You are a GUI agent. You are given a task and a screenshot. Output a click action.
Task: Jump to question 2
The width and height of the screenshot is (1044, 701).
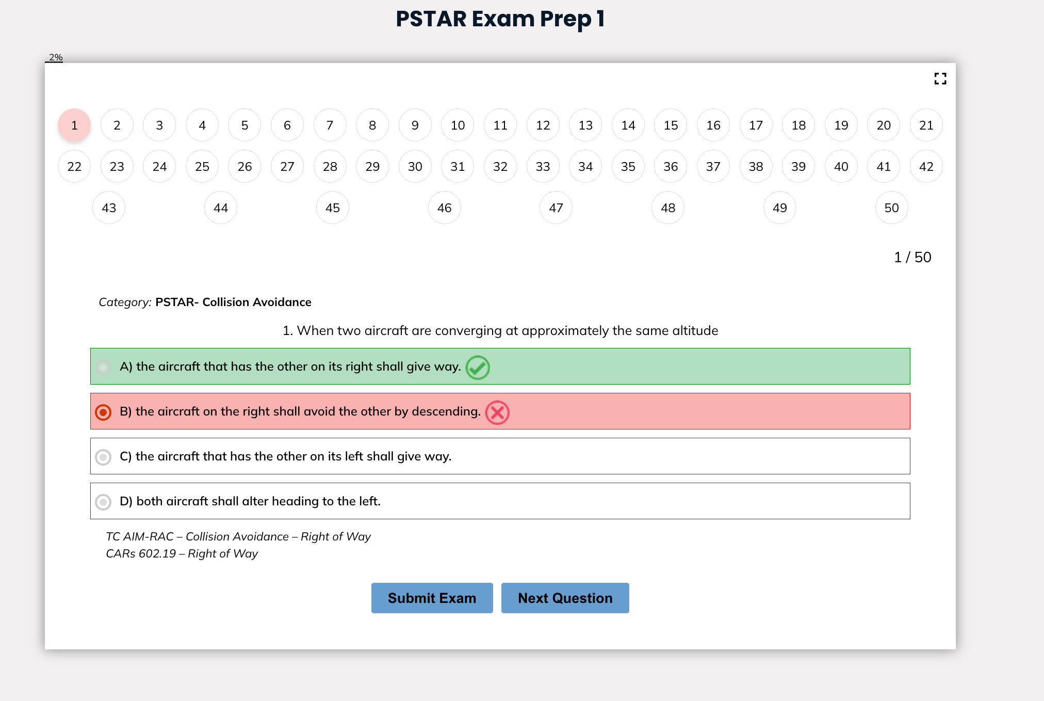point(117,125)
